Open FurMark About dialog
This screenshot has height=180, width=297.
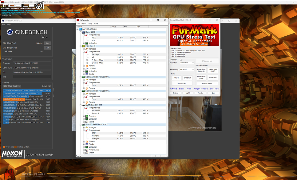[200, 93]
